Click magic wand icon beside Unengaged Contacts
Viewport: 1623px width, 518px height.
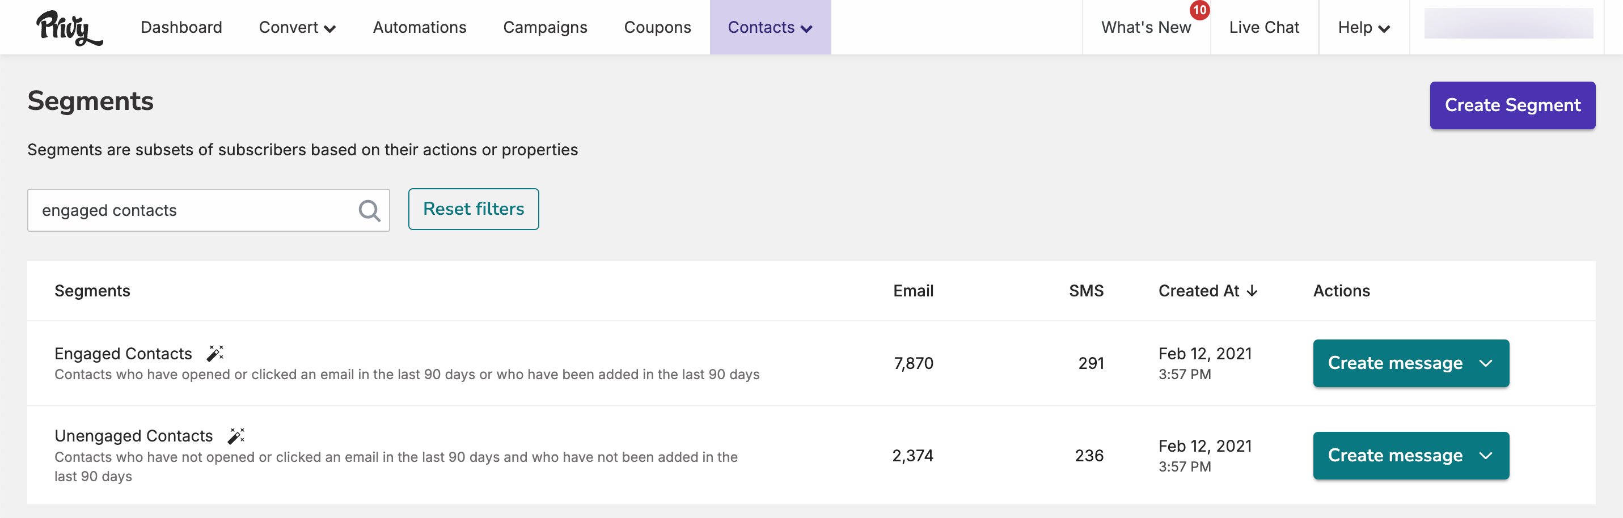click(x=236, y=436)
